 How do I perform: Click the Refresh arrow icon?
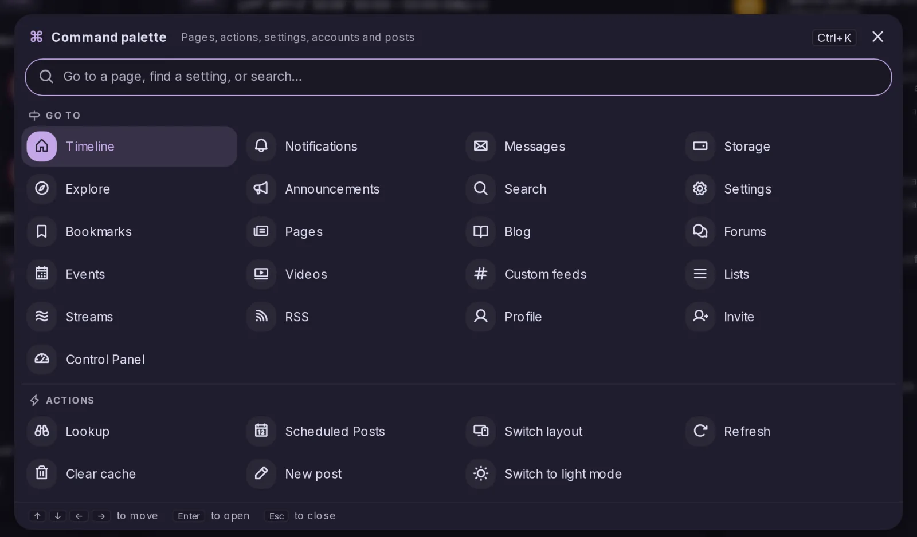700,431
